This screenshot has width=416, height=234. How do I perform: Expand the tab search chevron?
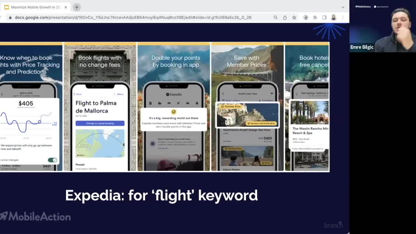343,7
